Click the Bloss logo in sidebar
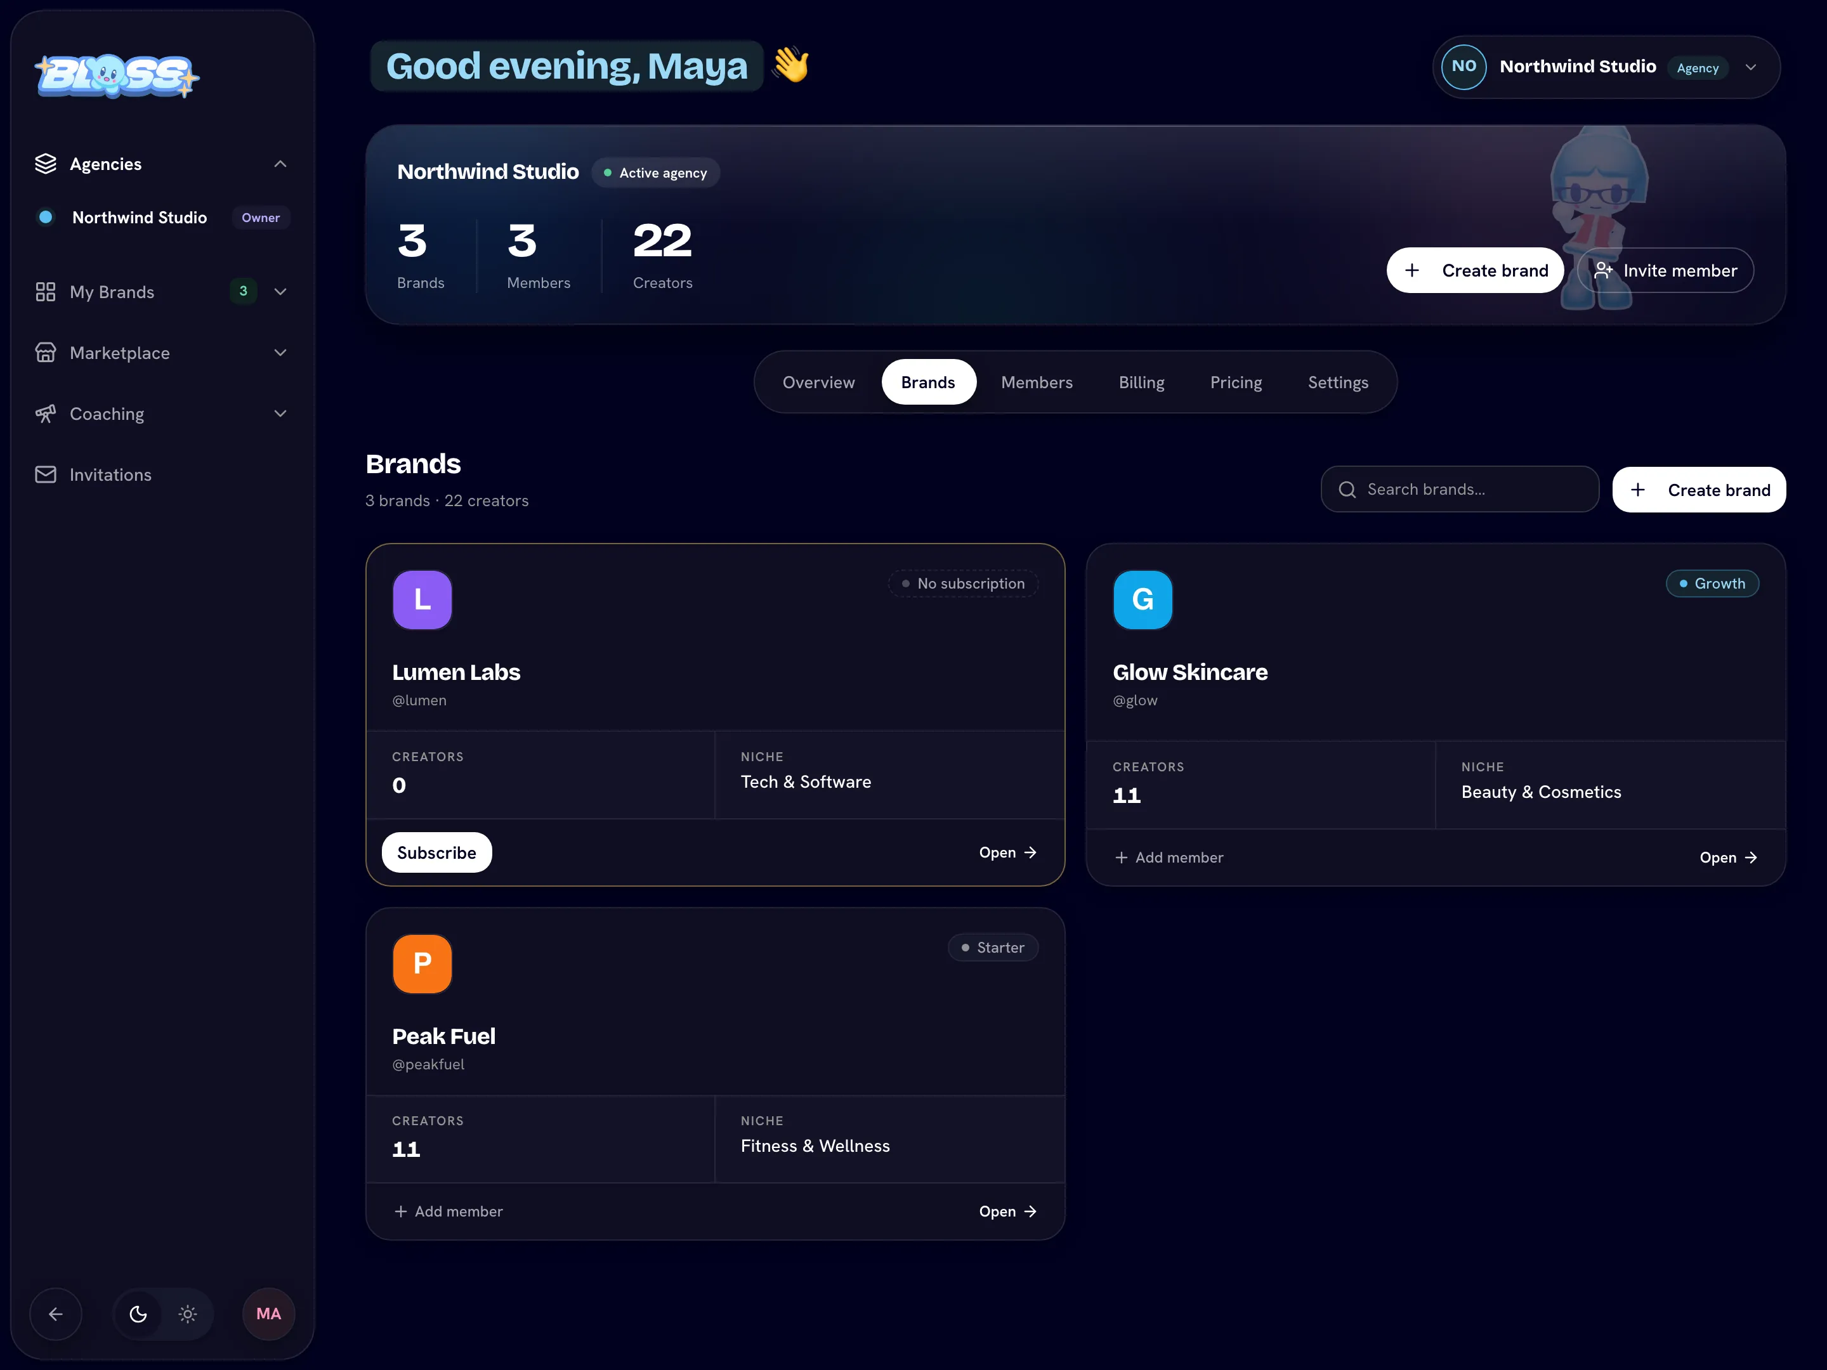Screen dimensions: 1827x1370 [x=117, y=76]
